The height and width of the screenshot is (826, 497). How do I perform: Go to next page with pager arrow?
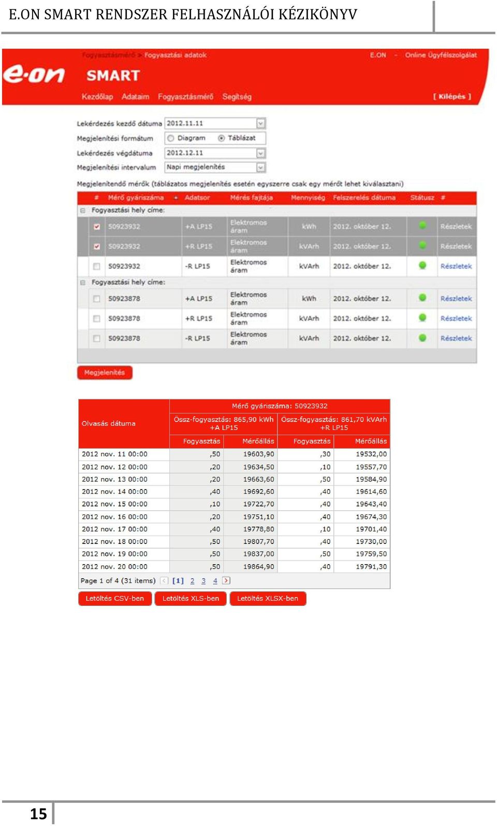coord(226,581)
